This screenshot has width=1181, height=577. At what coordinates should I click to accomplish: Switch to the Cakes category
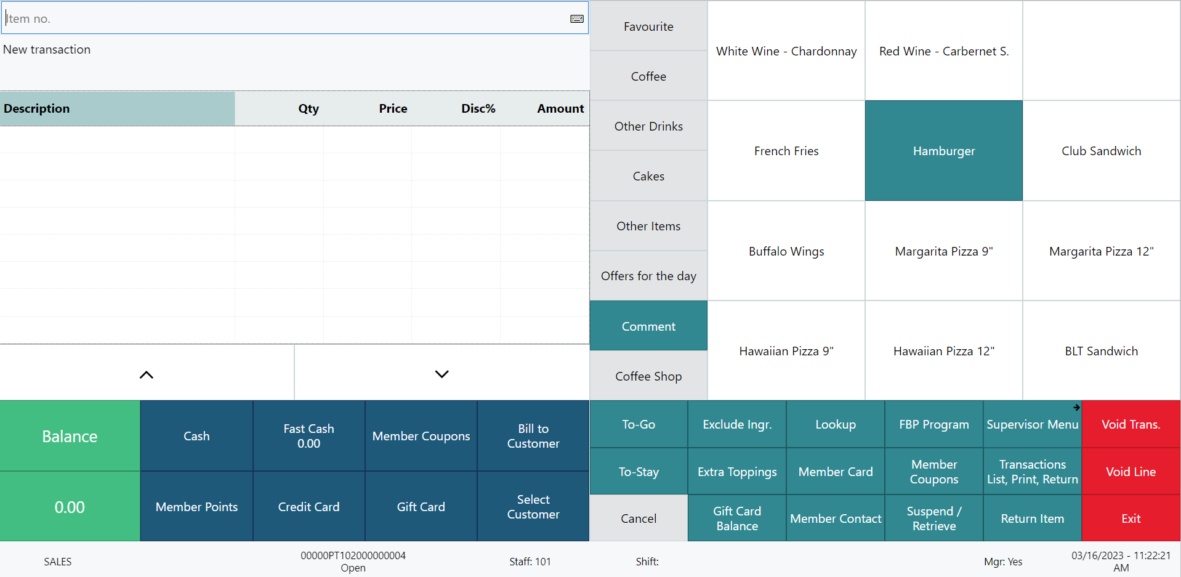click(x=648, y=176)
